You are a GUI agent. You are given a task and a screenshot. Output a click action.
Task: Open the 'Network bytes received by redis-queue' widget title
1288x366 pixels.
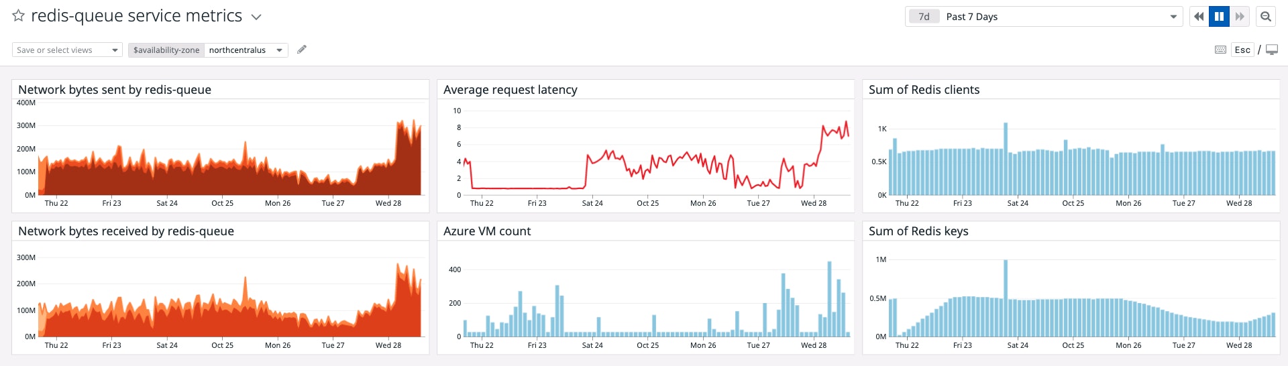pos(126,231)
